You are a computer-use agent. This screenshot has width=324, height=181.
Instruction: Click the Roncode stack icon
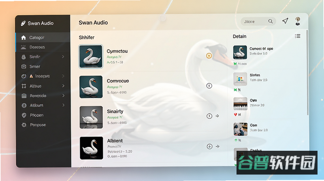click(24, 96)
